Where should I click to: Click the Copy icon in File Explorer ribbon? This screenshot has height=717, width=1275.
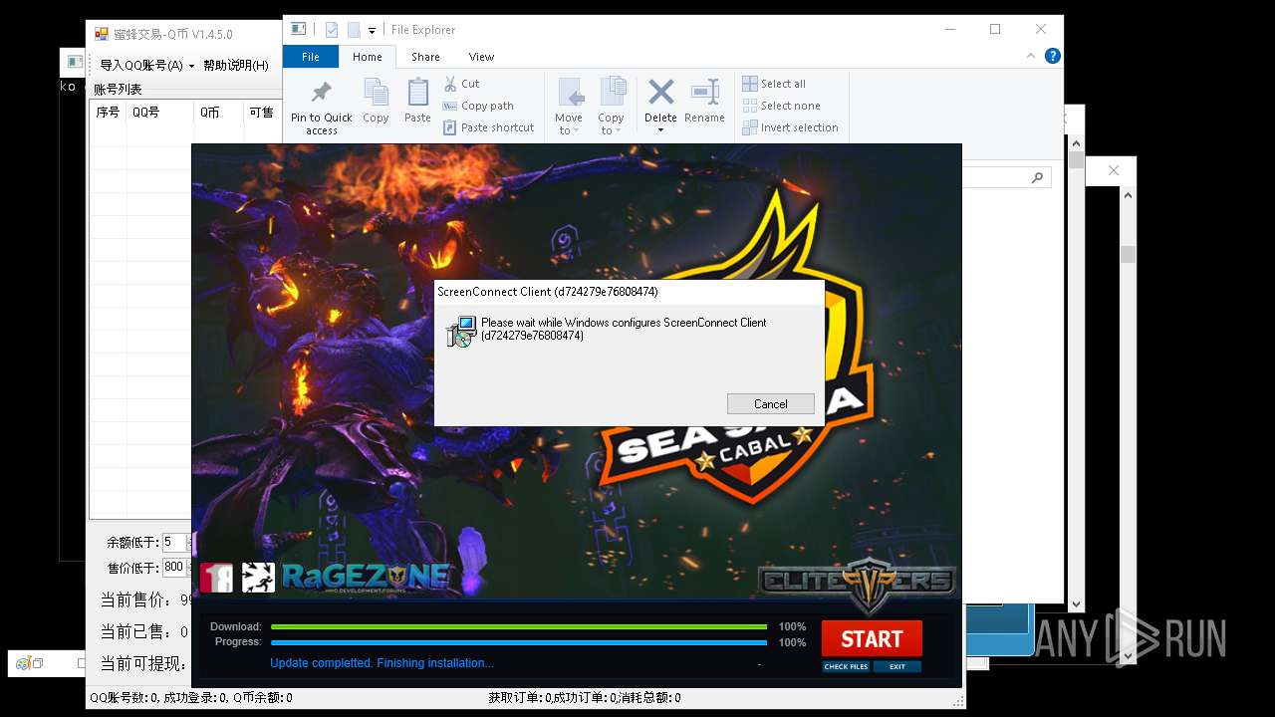pos(376,93)
